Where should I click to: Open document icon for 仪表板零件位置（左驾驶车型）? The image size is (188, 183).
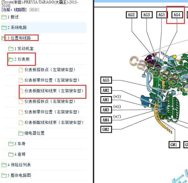click(21, 80)
